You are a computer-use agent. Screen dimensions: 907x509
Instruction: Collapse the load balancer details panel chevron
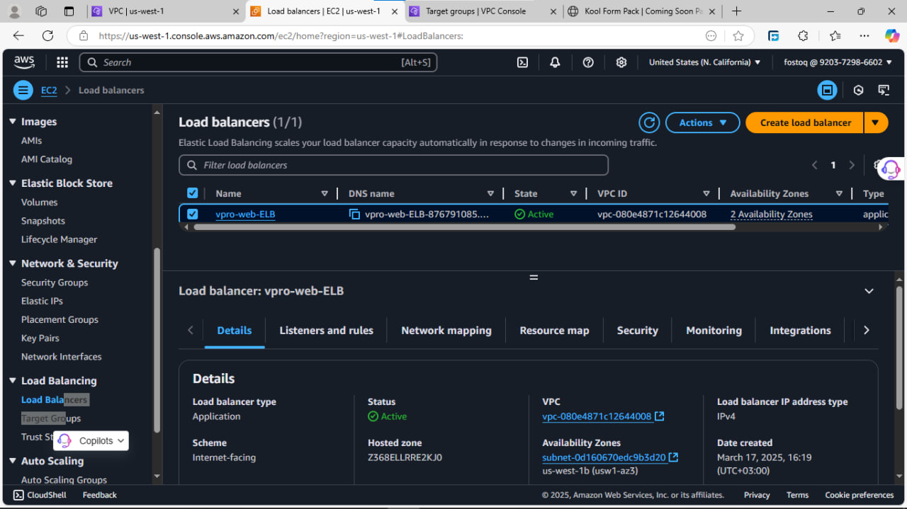pyautogui.click(x=869, y=291)
